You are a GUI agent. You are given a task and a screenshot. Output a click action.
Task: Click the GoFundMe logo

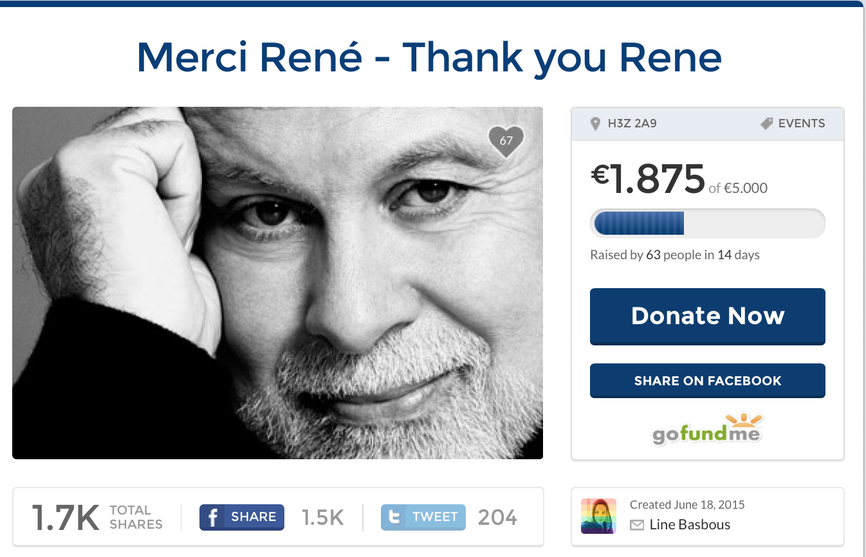tap(707, 430)
